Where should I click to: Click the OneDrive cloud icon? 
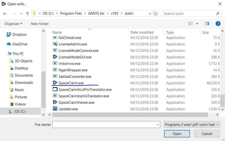click(9, 44)
